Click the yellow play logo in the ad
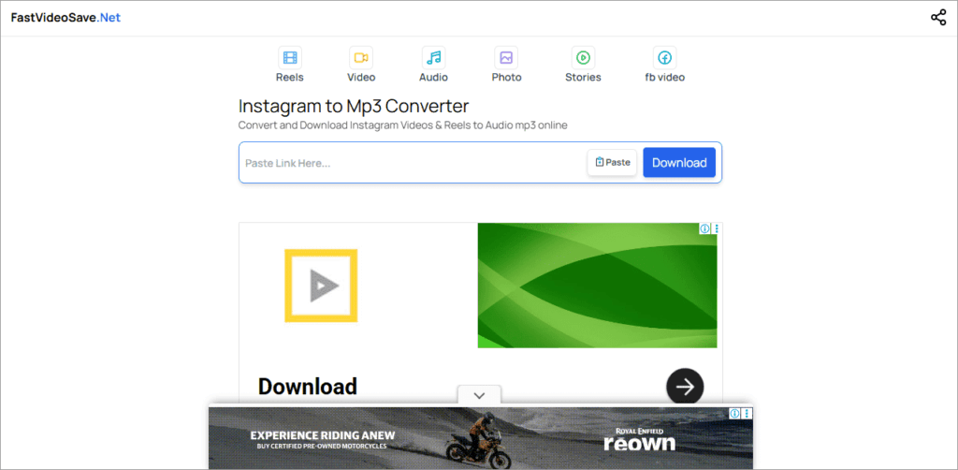 (x=322, y=286)
